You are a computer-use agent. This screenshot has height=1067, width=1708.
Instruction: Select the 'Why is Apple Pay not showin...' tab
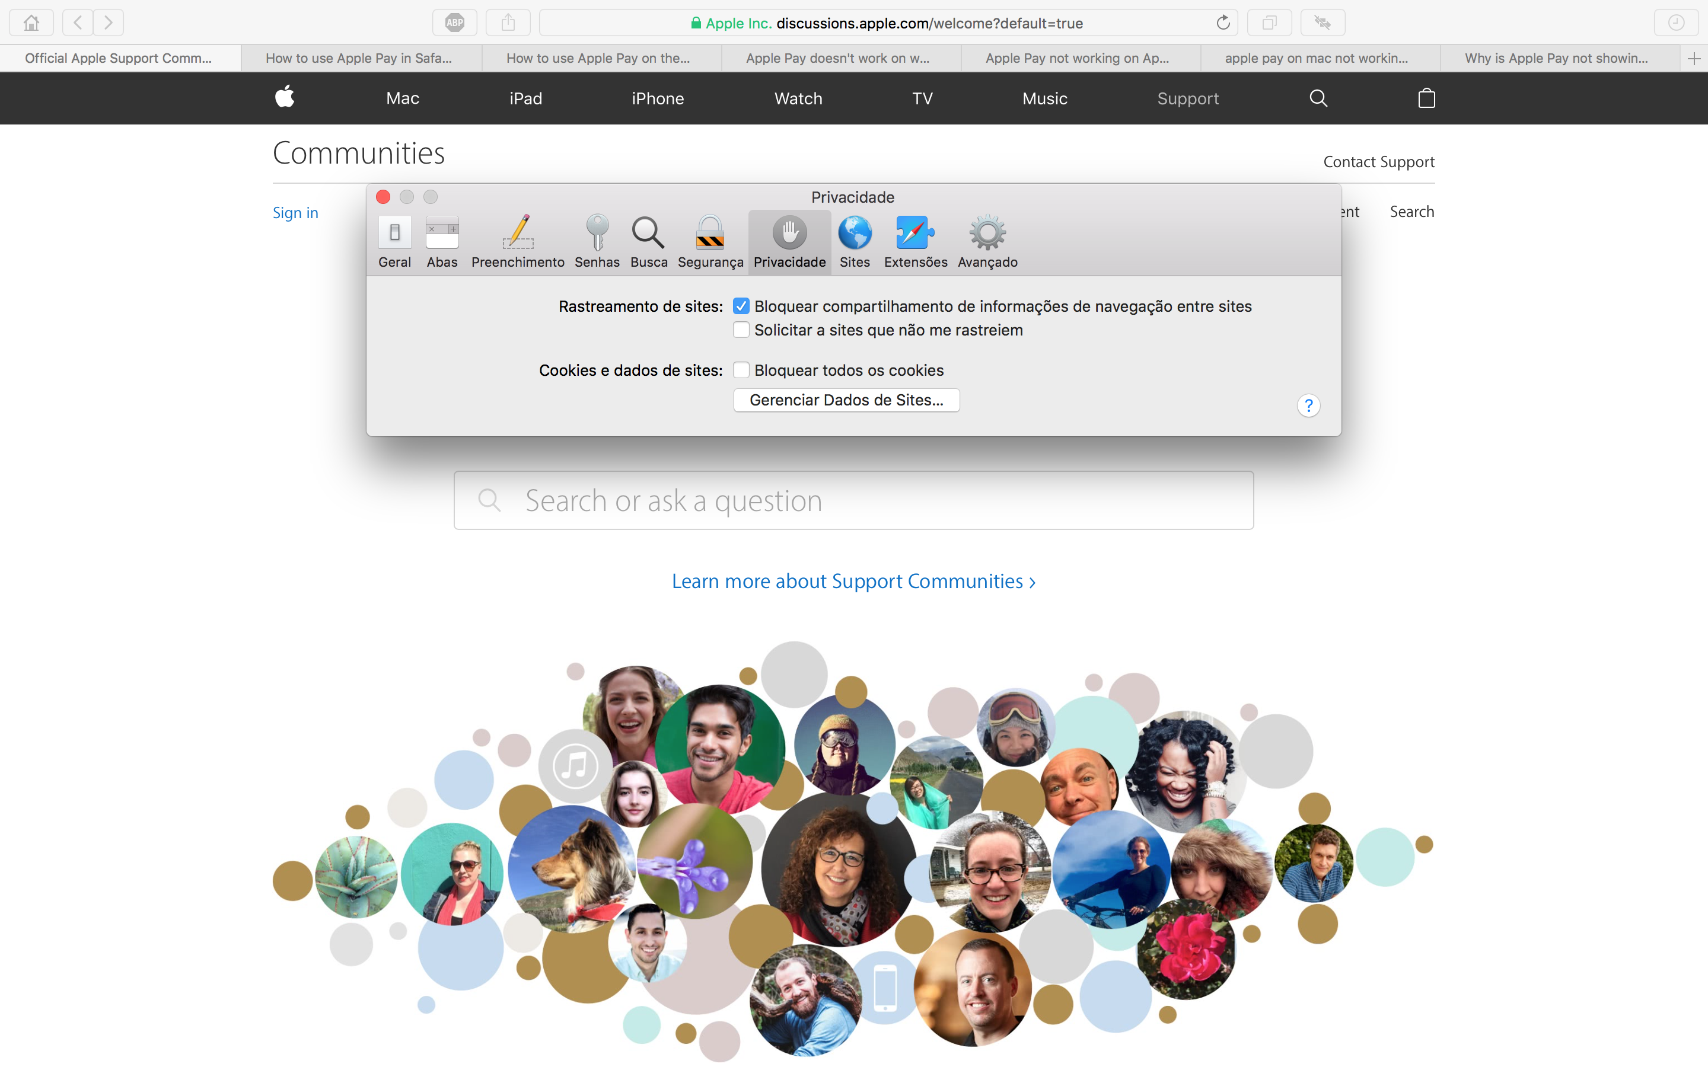point(1556,59)
